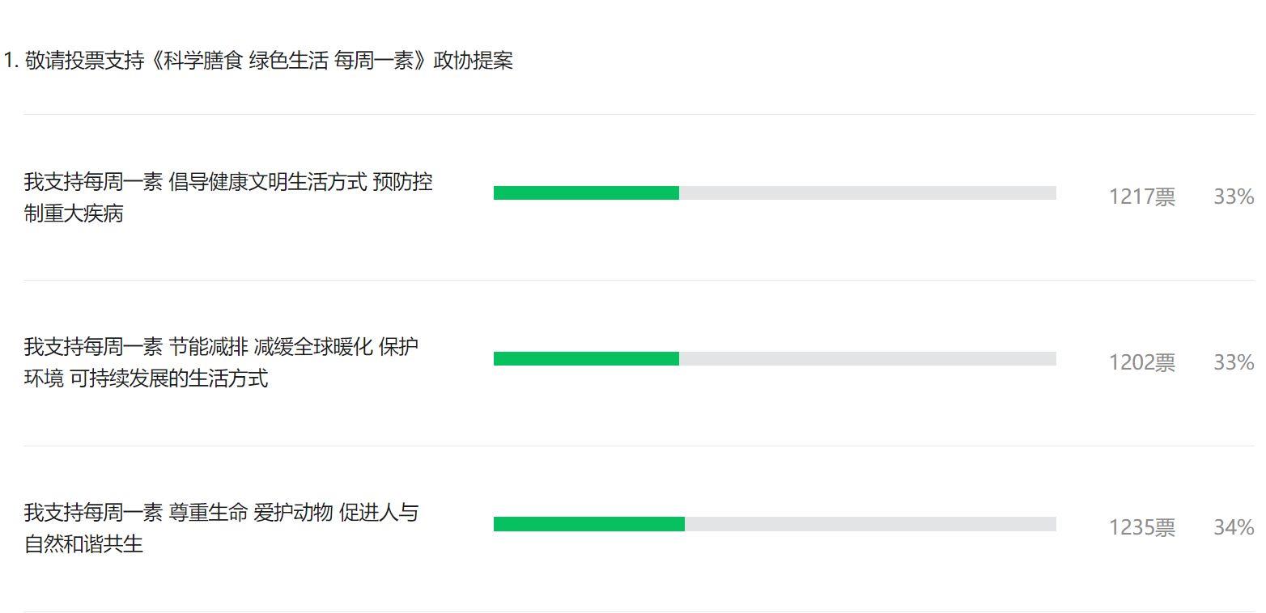Click the green progress bar for the 1235票 option
The width and height of the screenshot is (1266, 613).
click(589, 524)
